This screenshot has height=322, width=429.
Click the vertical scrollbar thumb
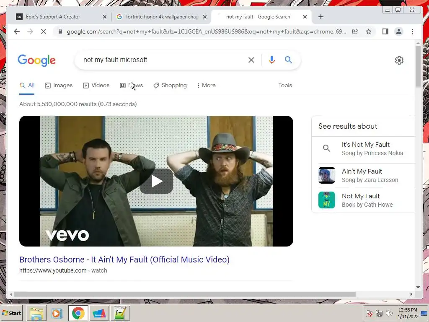click(418, 67)
